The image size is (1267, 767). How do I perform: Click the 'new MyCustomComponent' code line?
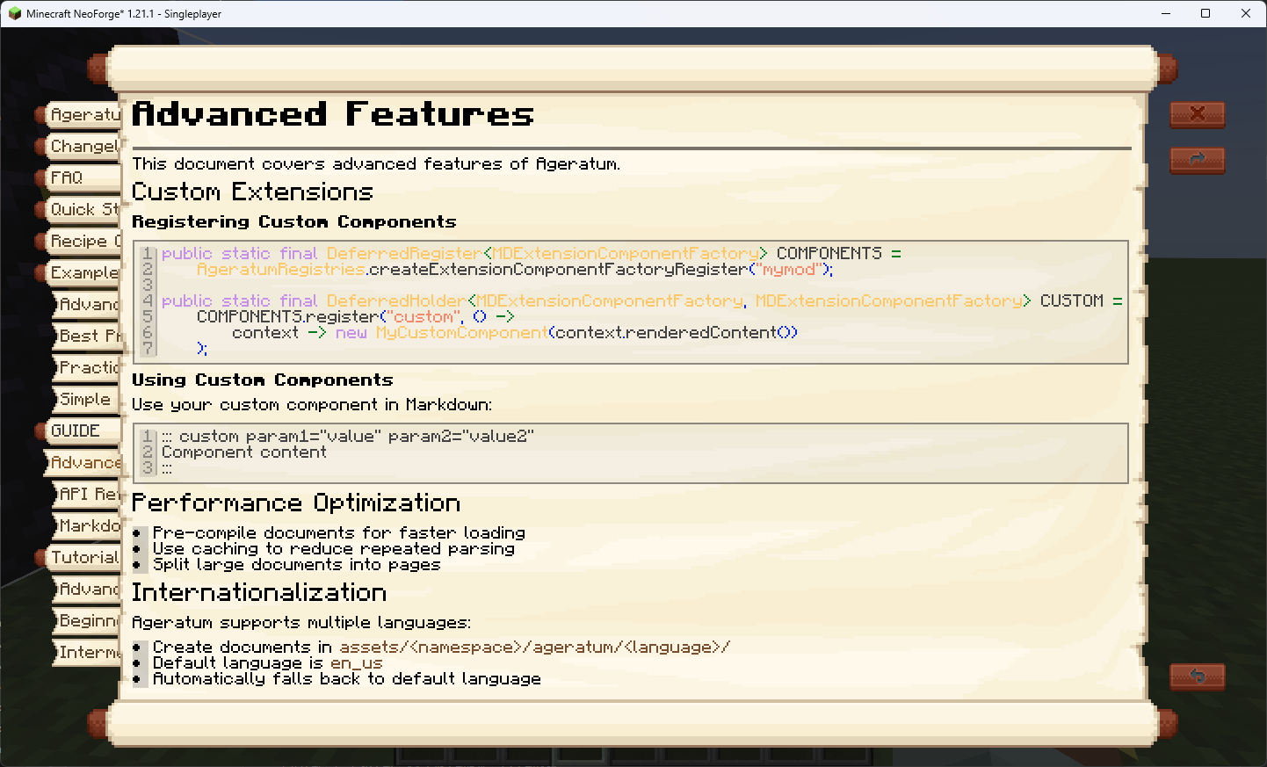pos(515,333)
